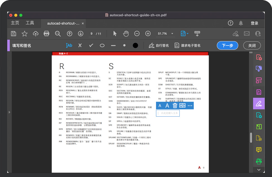Zoom out with the minus icon
272x177 pixels.
(137, 34)
